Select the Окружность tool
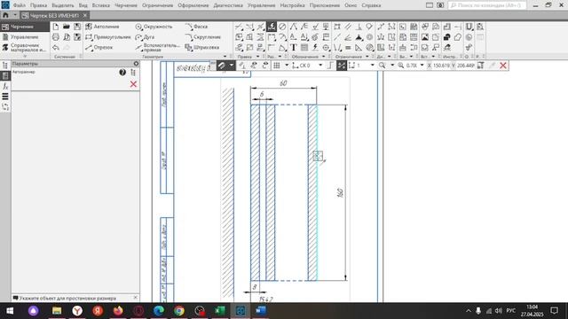The width and height of the screenshot is (568, 319). tap(154, 27)
